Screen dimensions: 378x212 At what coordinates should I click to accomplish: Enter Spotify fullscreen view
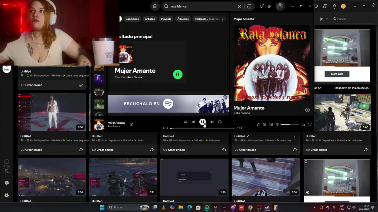click(x=310, y=124)
